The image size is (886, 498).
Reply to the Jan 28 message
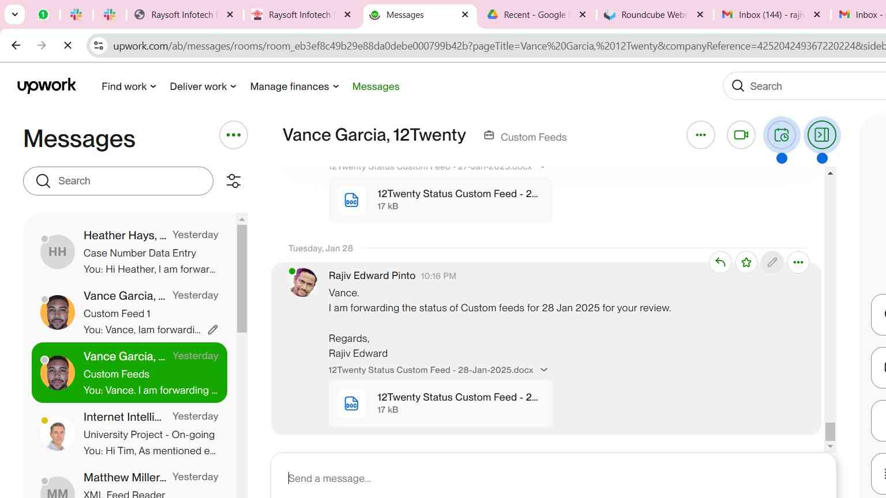click(720, 262)
